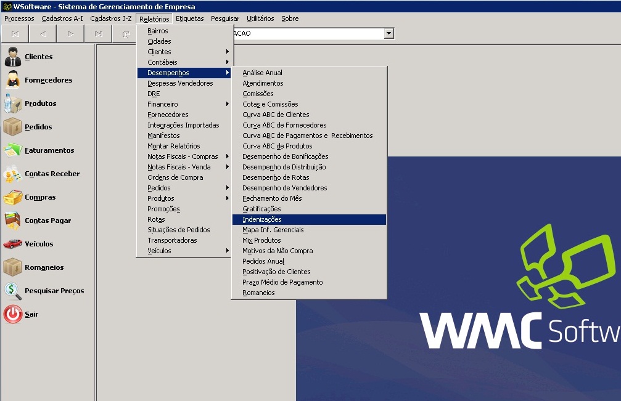Open the Utilitários menu
Screen dimensions: 621x401
click(x=260, y=18)
